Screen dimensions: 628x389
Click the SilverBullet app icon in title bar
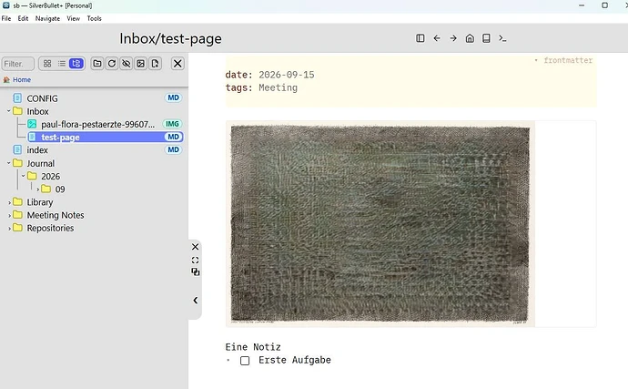[x=6, y=5]
